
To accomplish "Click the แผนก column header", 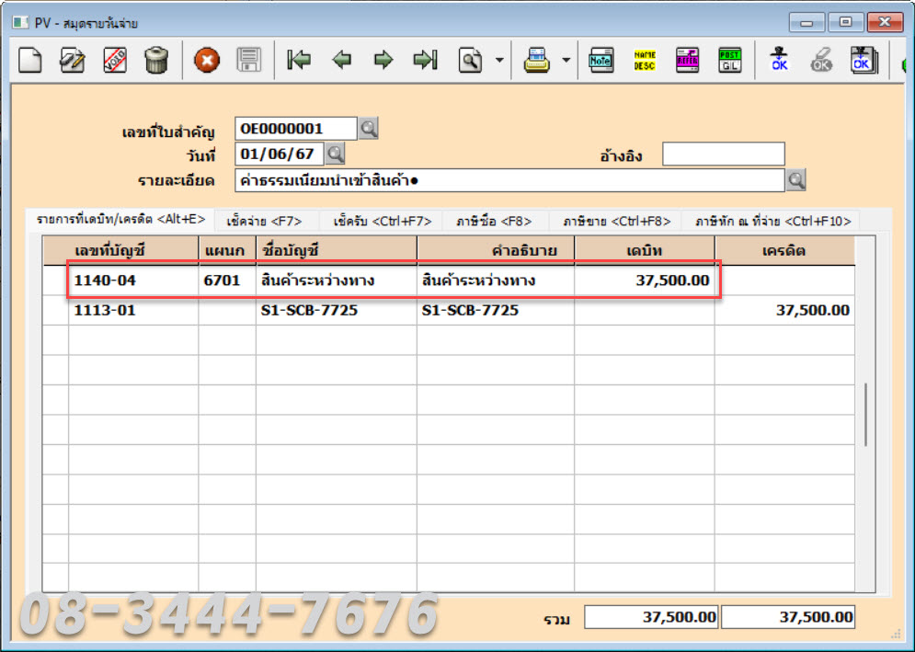I will point(227,251).
